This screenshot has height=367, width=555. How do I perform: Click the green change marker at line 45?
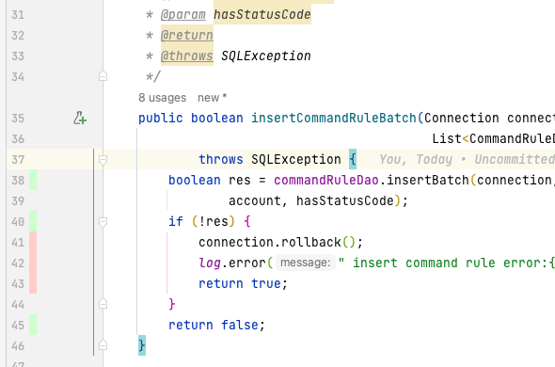coord(33,325)
